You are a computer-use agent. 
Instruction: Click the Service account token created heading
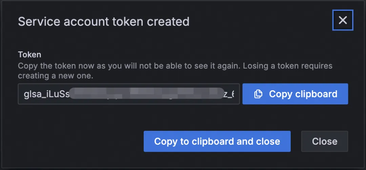pos(104,21)
